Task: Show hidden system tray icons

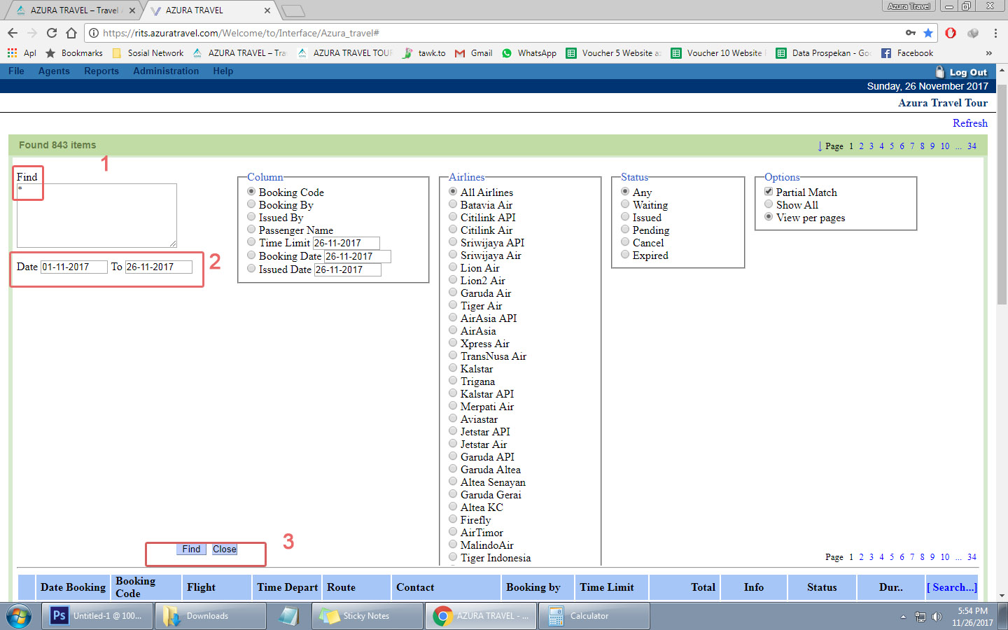Action: click(903, 617)
